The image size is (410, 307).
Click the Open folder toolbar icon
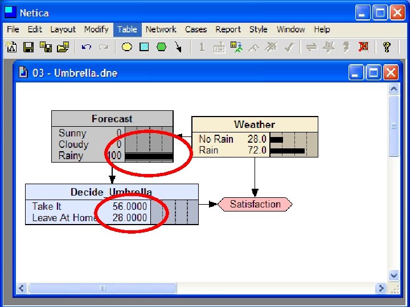63,47
